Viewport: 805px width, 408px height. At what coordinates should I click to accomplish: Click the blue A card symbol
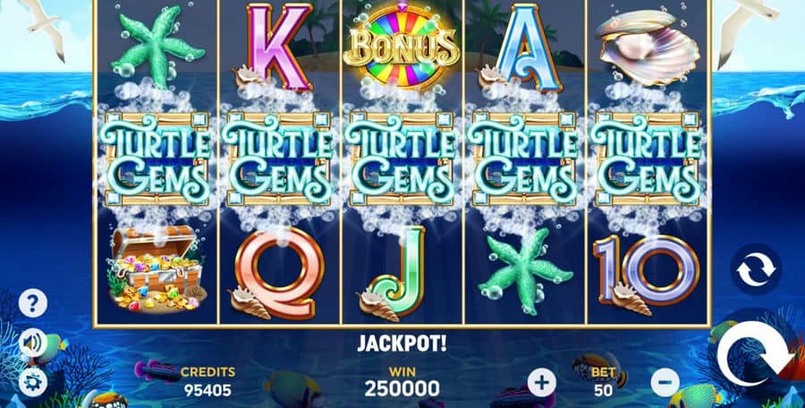522,47
